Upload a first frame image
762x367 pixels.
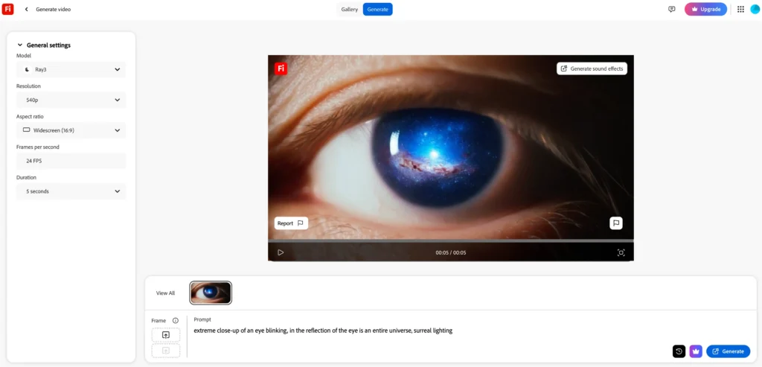point(165,335)
